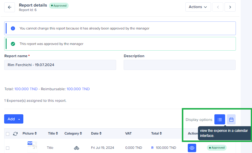Click the green check success icon
The width and height of the screenshot is (252, 153).
click(13, 44)
